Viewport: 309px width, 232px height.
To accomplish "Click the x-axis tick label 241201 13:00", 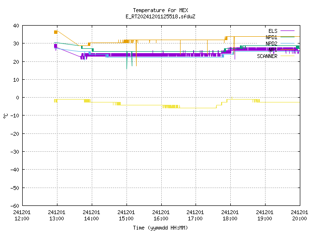I will click(x=56, y=216).
